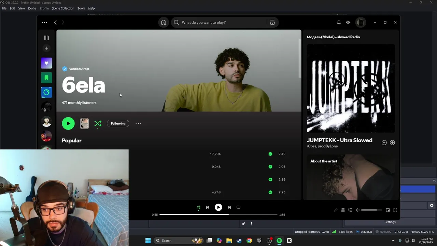Toggle shuffle in the bottom player bar

point(198,207)
